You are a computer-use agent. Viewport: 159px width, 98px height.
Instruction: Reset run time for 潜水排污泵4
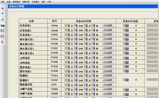108,53
